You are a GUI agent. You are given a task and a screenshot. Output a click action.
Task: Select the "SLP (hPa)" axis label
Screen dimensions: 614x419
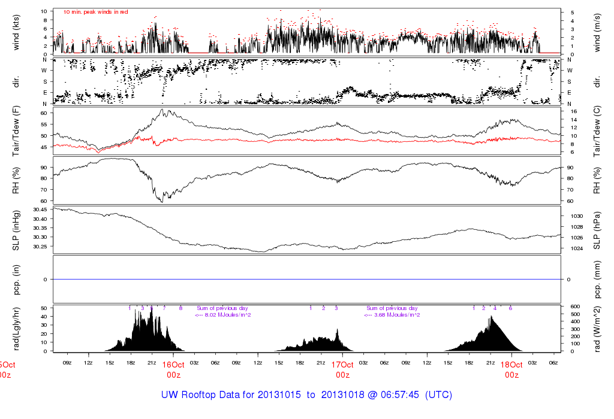597,230
